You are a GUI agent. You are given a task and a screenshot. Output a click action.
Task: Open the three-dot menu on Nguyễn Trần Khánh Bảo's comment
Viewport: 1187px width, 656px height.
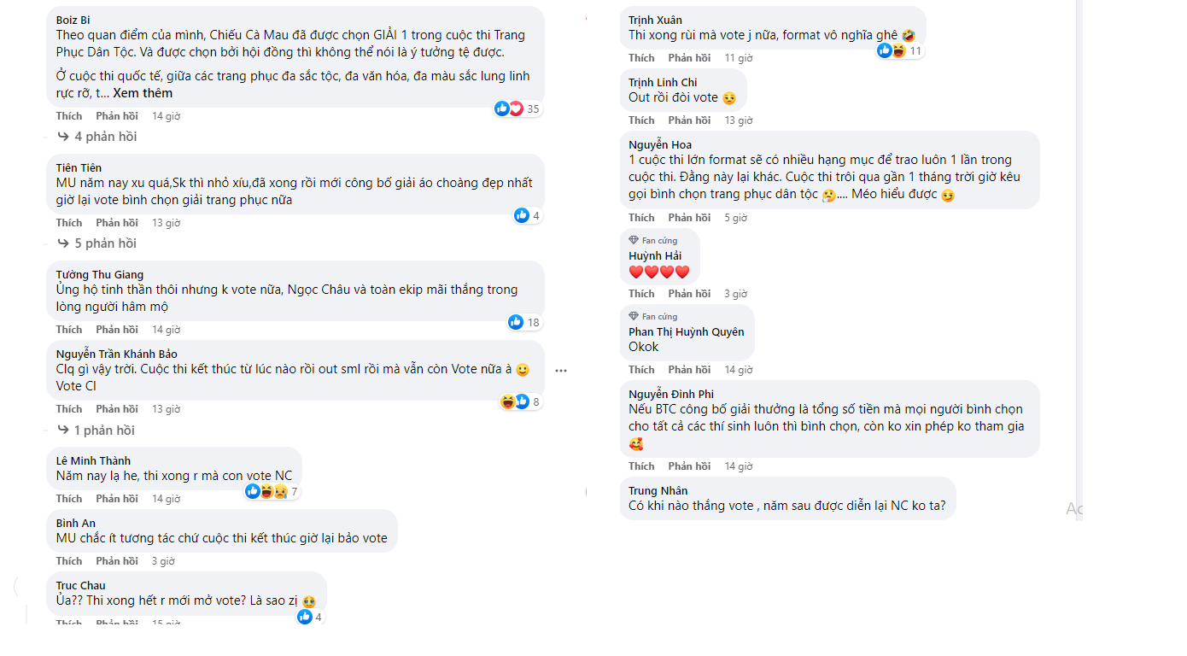pyautogui.click(x=561, y=371)
